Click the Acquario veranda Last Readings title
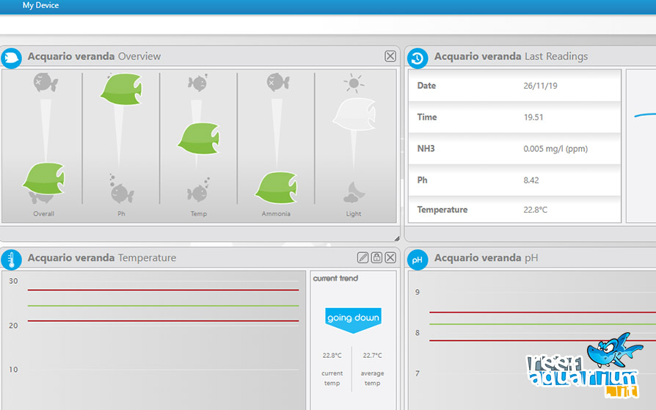This screenshot has height=410, width=656. pos(511,56)
